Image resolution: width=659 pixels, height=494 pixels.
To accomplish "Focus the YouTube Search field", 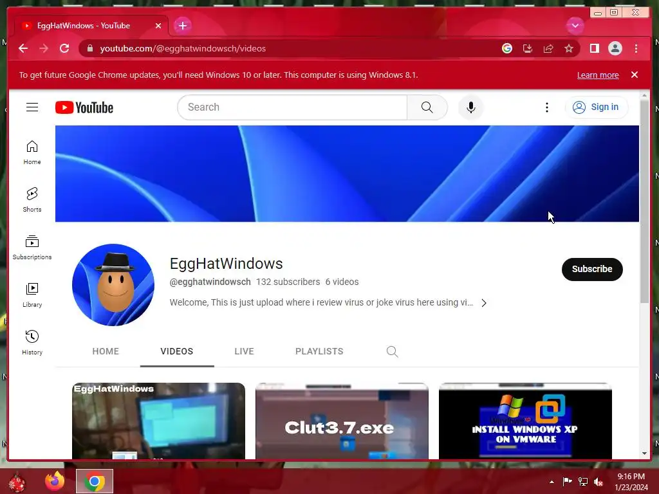I will (x=292, y=107).
